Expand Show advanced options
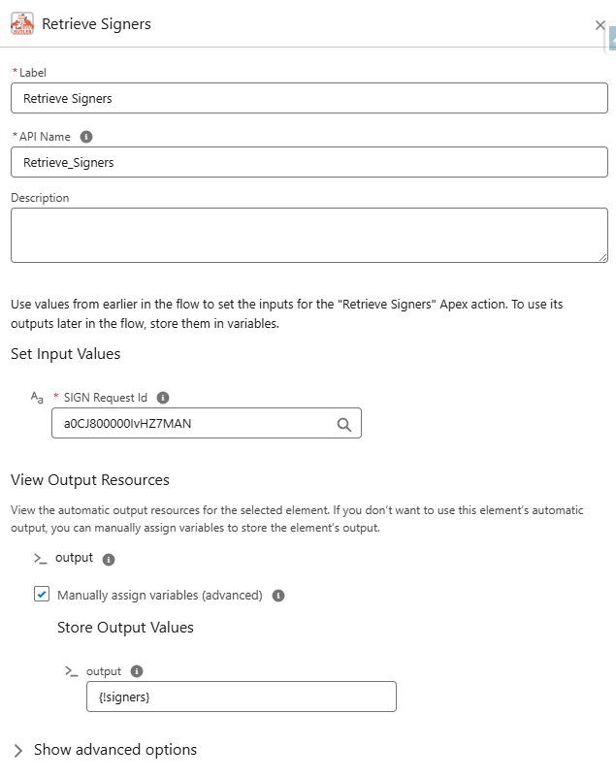616x778 pixels. click(x=115, y=749)
